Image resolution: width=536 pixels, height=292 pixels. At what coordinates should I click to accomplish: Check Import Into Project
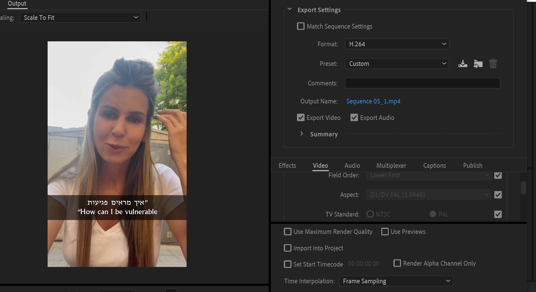click(288, 248)
